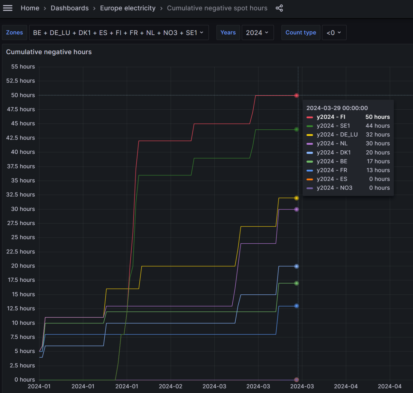The width and height of the screenshot is (413, 393).
Task: Open the Years 2024 dropdown
Action: [257, 33]
